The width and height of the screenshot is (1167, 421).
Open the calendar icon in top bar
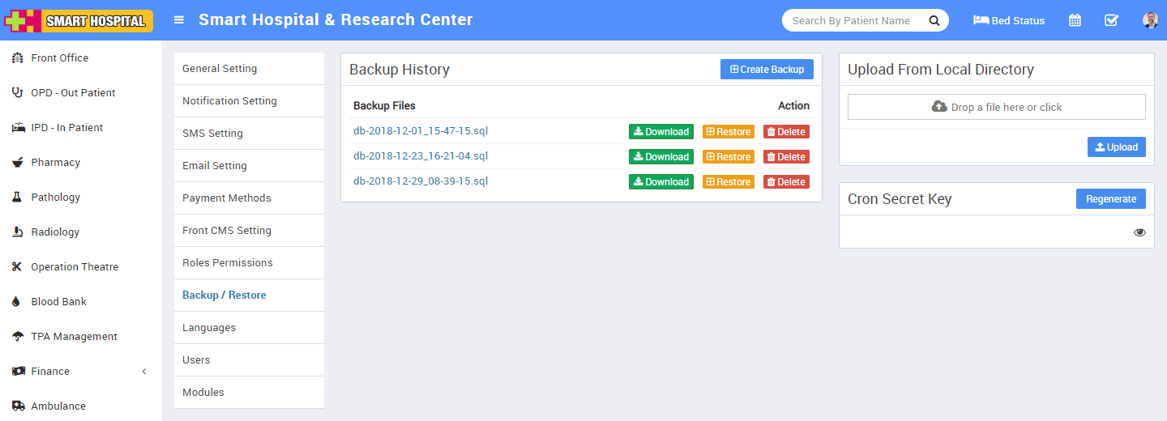(1075, 20)
